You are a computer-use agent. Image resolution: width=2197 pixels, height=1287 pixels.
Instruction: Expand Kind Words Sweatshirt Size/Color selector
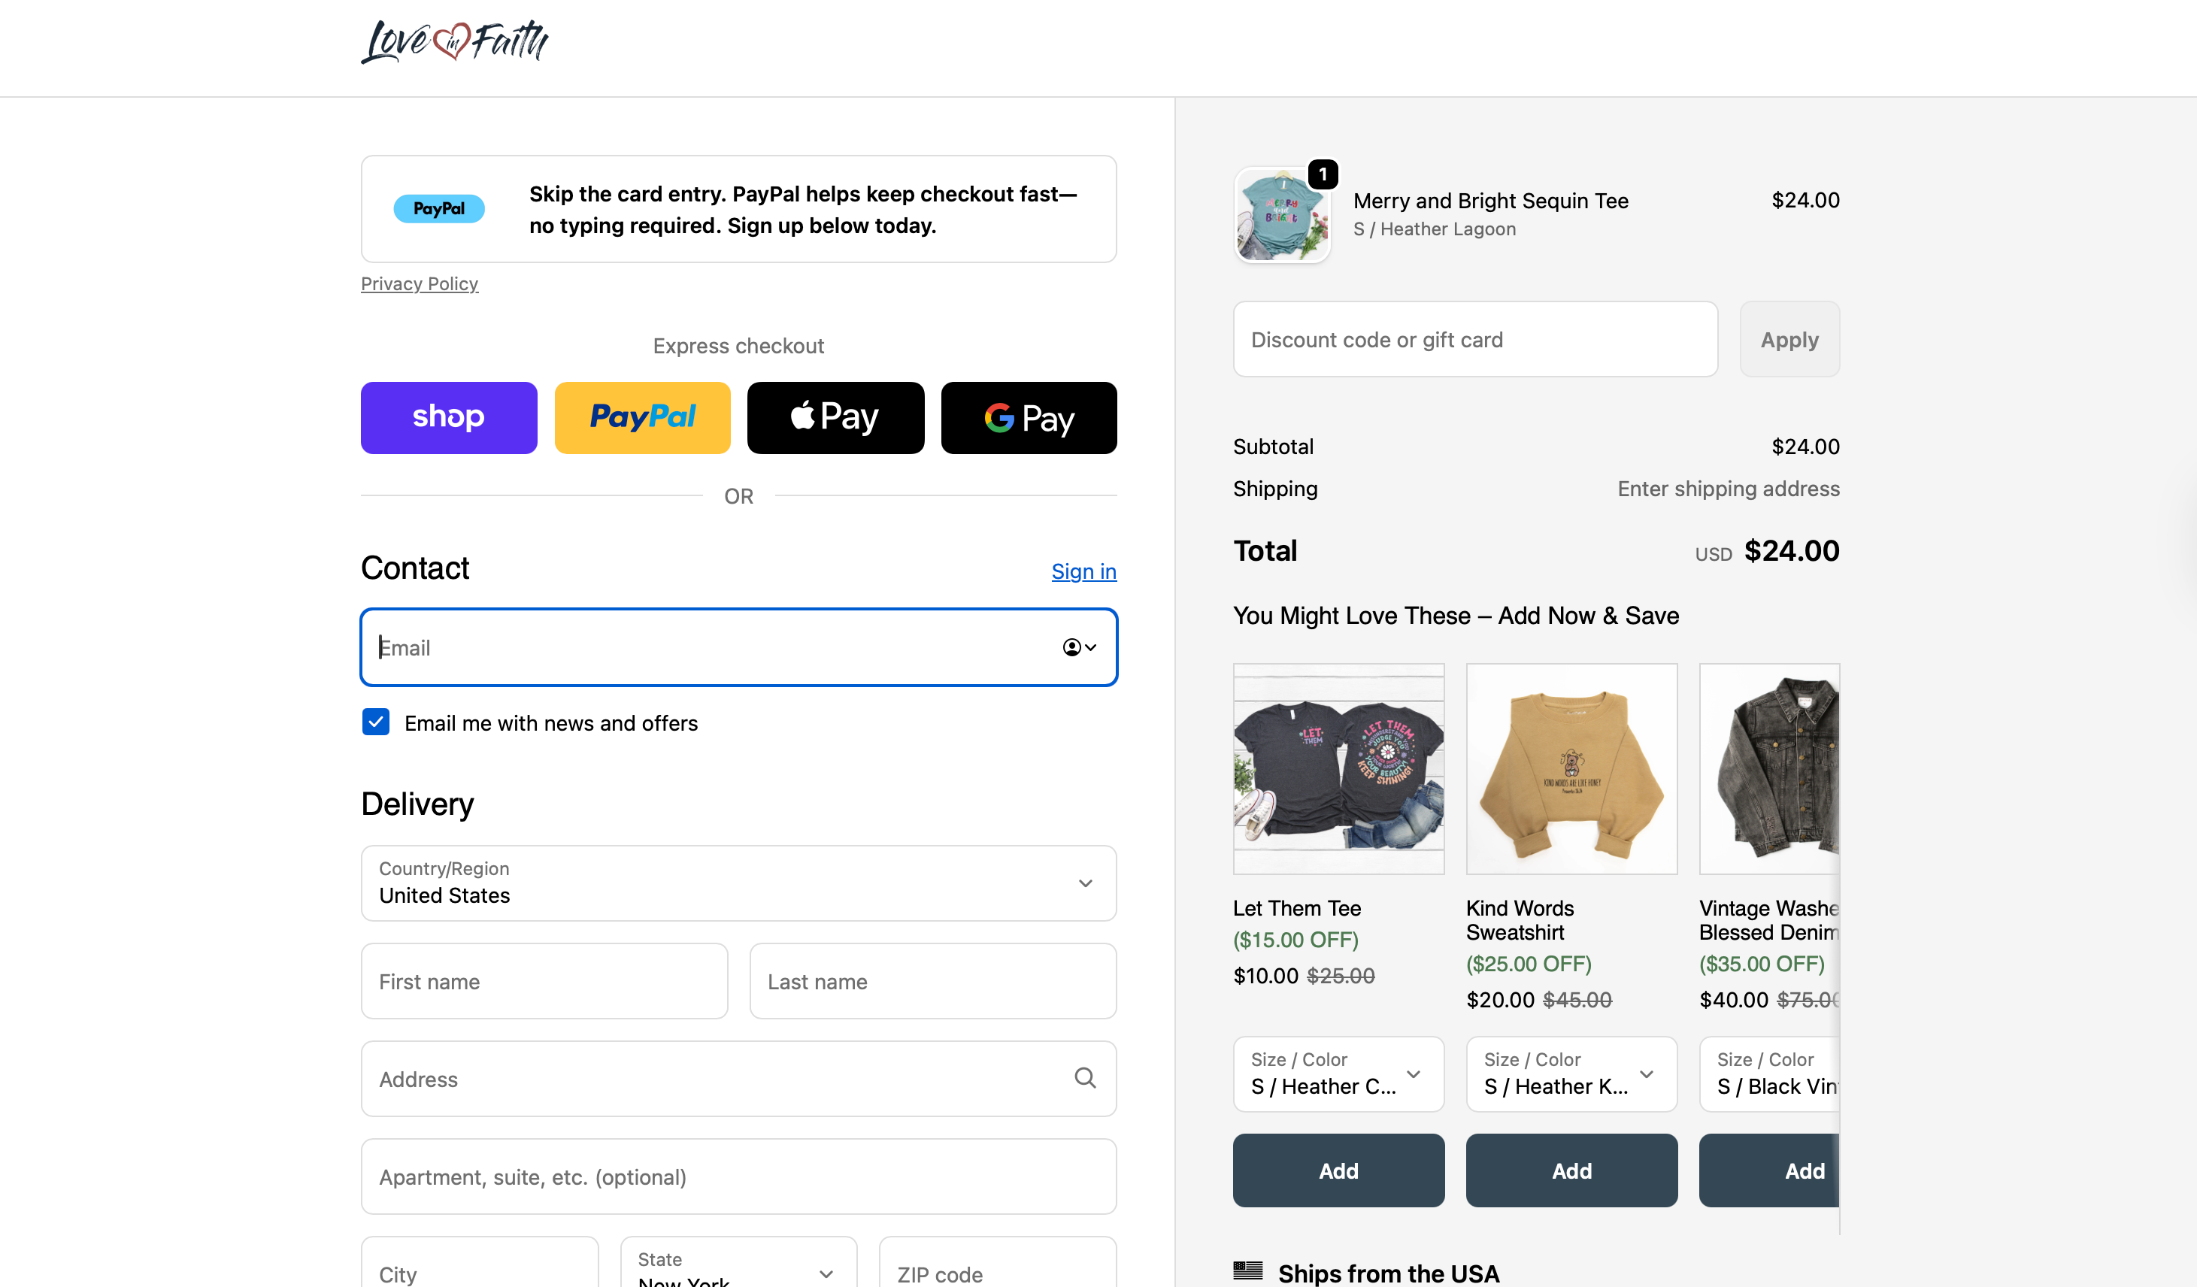coord(1570,1074)
